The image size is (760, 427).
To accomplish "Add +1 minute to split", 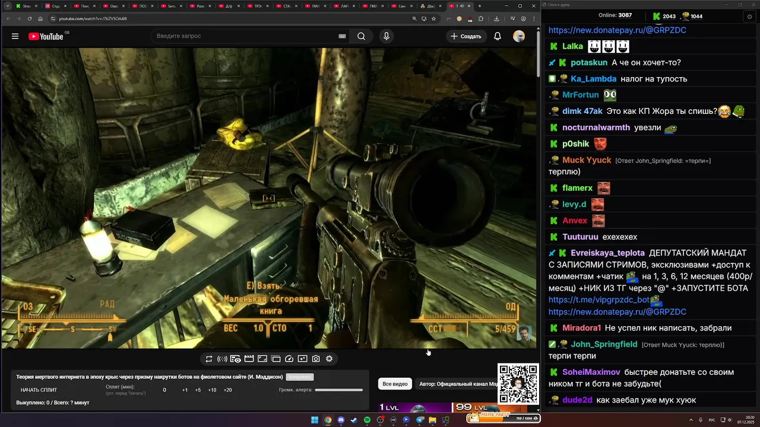I will tap(185, 390).
